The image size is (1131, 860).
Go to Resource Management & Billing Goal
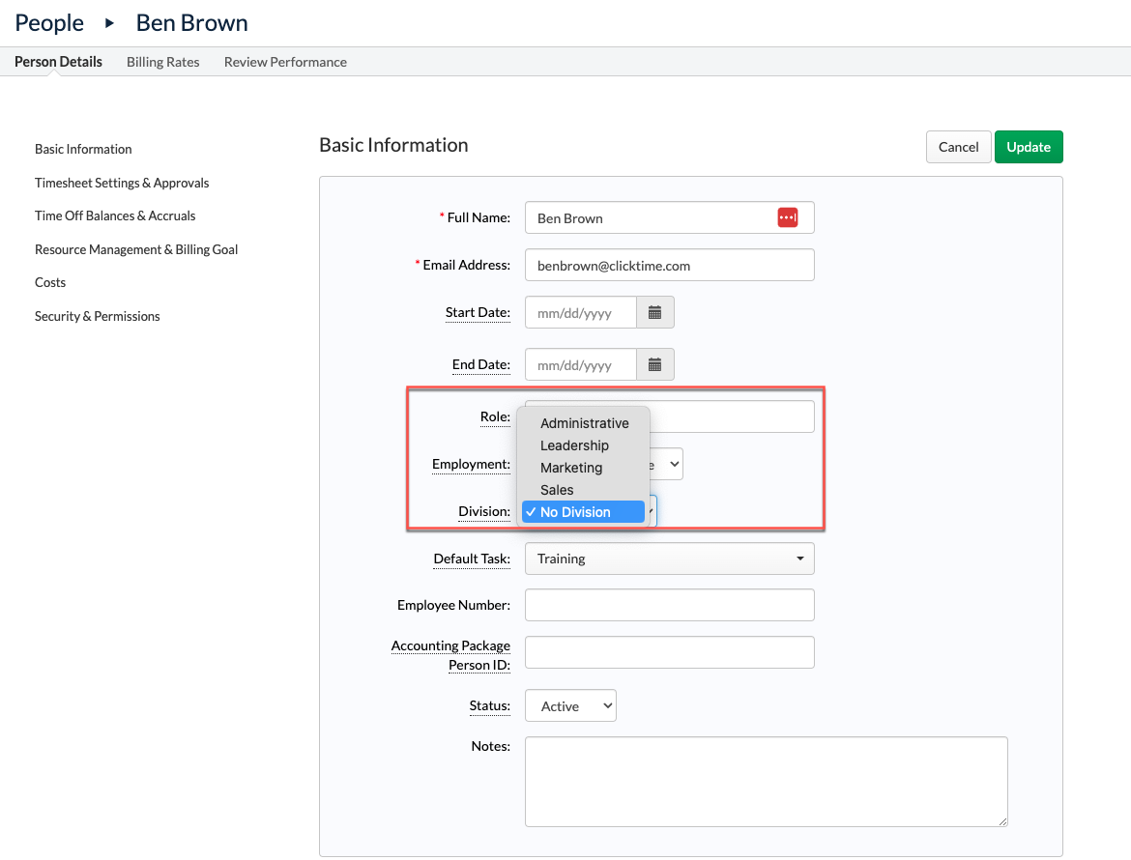coord(136,249)
